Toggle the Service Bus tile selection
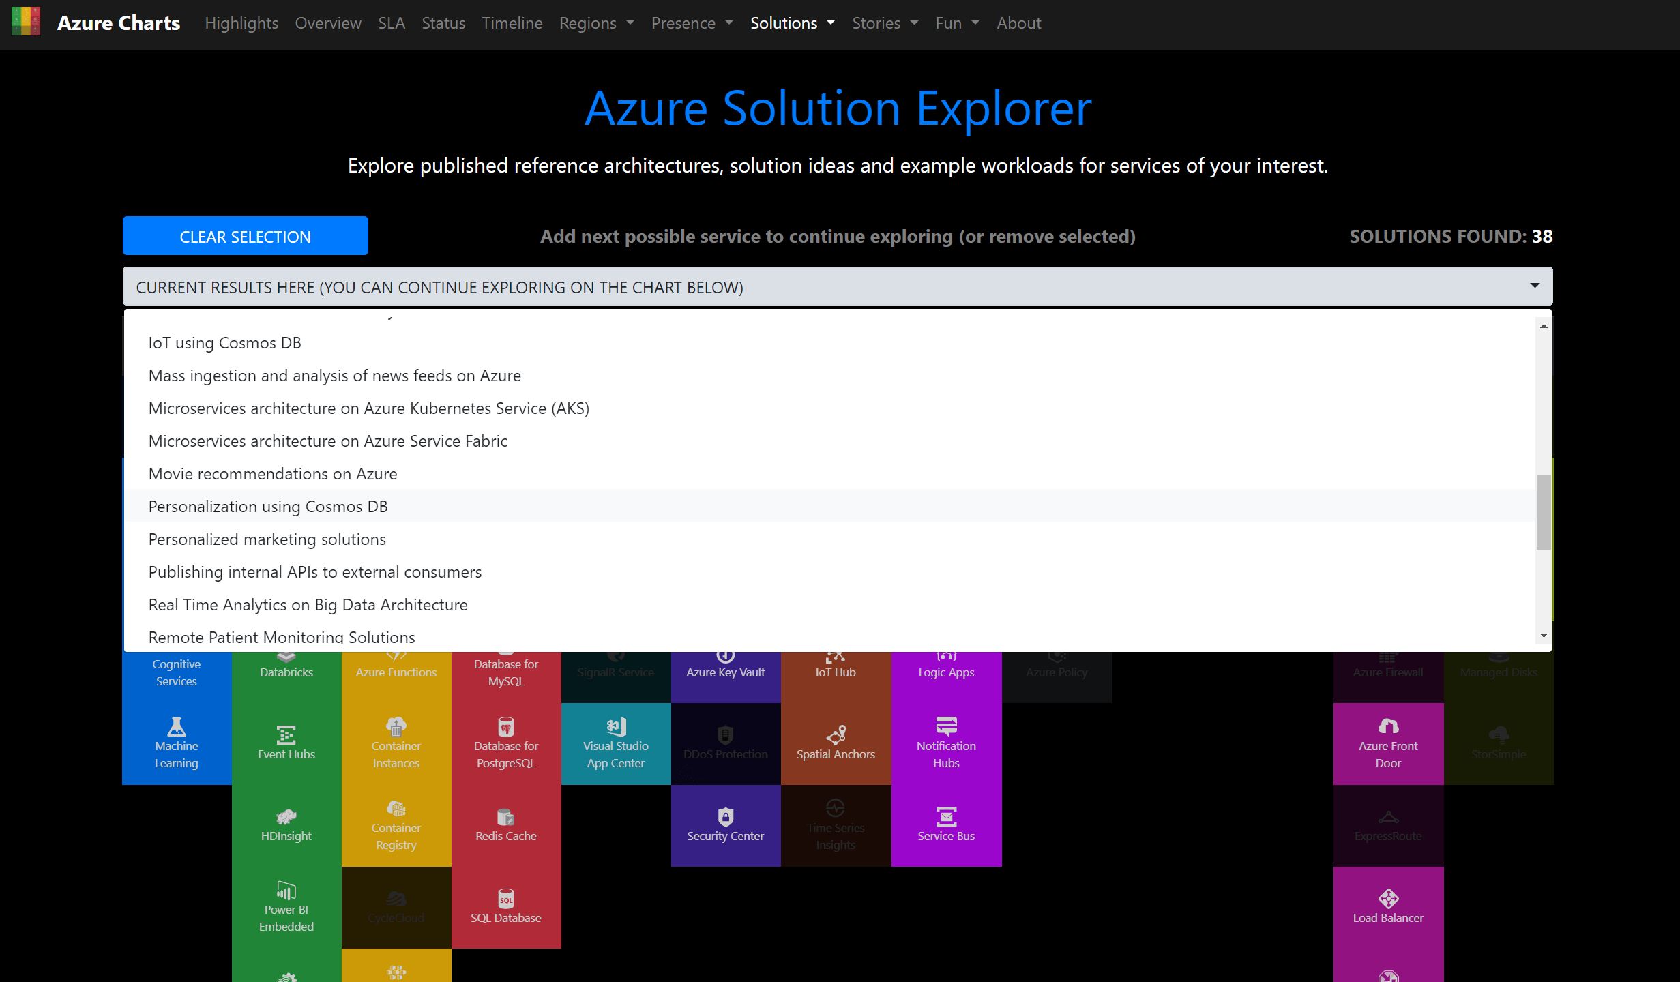 [945, 825]
